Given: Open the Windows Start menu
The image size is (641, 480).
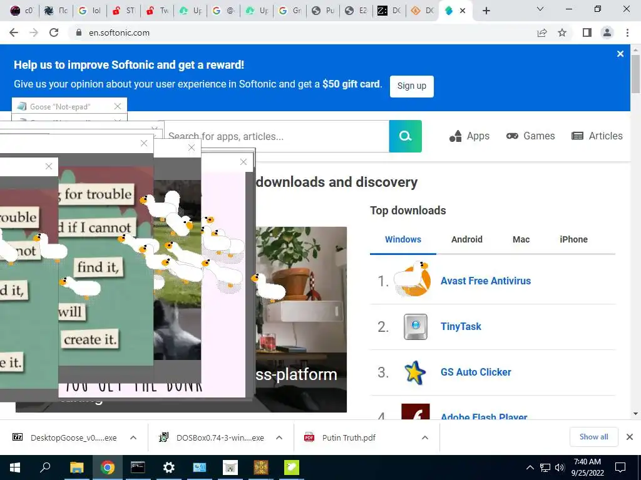Looking at the screenshot, I should (x=15, y=467).
